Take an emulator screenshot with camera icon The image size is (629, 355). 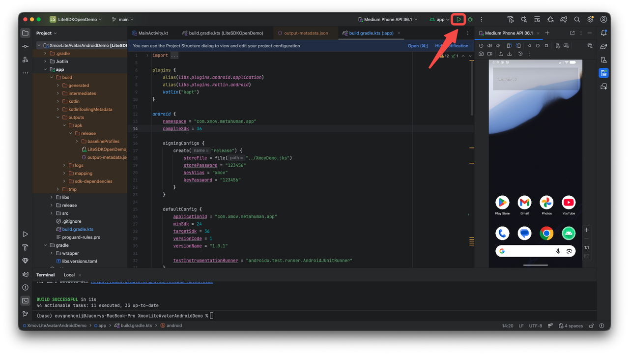pos(481,54)
